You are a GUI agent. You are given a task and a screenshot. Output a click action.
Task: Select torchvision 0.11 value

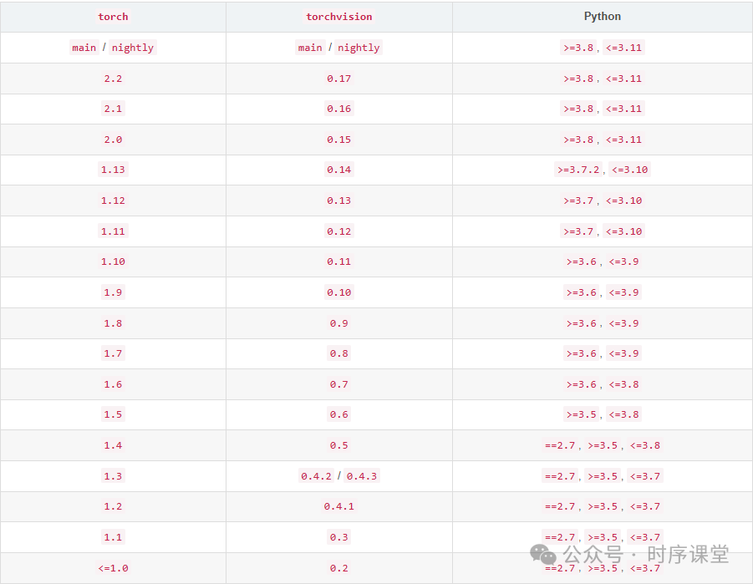339,262
